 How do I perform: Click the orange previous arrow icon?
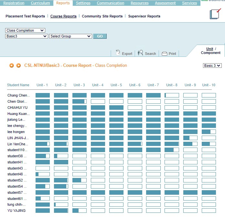click(12, 66)
